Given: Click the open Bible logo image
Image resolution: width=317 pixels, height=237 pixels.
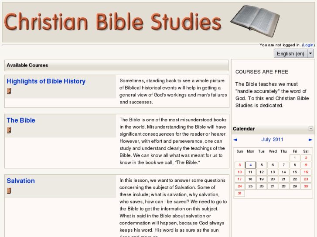Looking at the screenshot, I should tap(254, 21).
